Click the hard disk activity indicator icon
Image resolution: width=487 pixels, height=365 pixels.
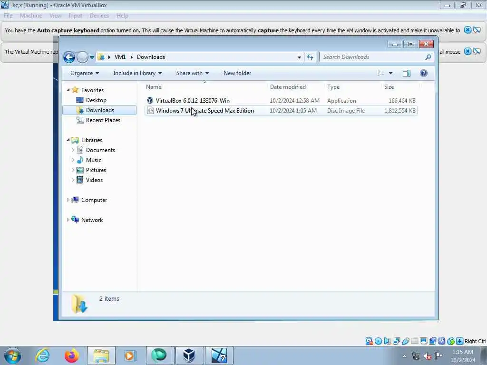pos(369,341)
